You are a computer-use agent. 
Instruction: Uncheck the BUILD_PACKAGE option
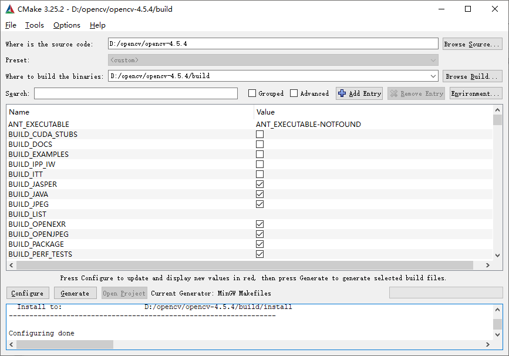coord(259,244)
